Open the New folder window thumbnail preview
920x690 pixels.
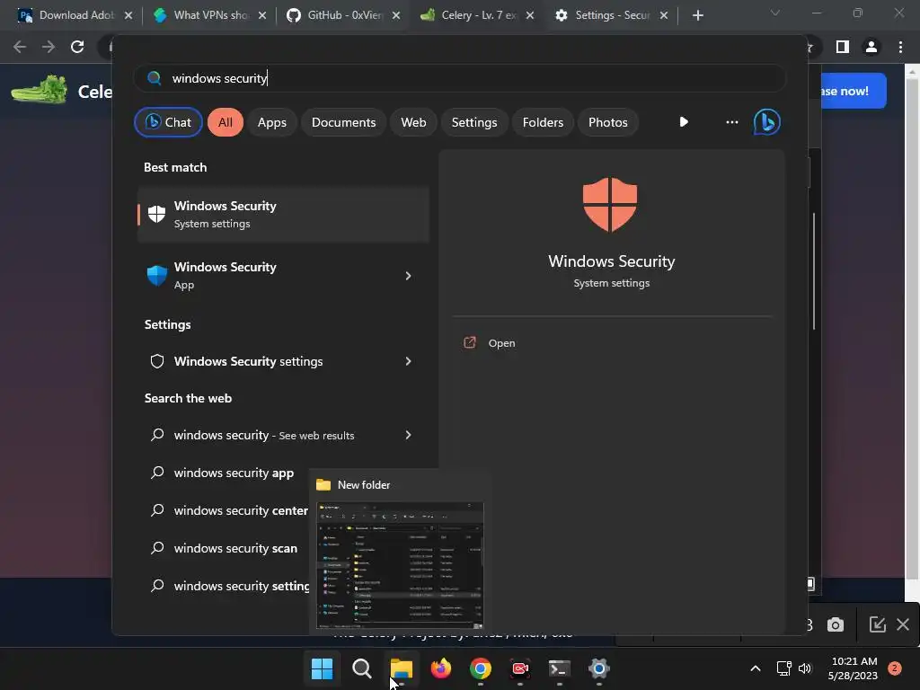400,566
